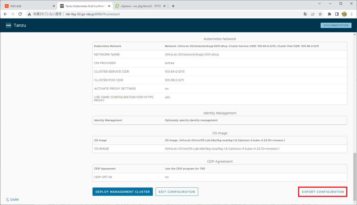This screenshot has height=205, width=357.
Task: Switch to the vSphere vm_tkg16mc02 tab
Action: (140, 6)
